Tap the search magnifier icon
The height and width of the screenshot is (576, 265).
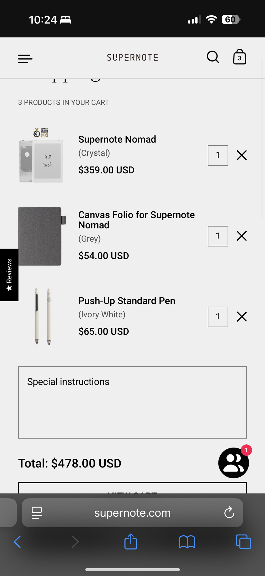pyautogui.click(x=213, y=57)
